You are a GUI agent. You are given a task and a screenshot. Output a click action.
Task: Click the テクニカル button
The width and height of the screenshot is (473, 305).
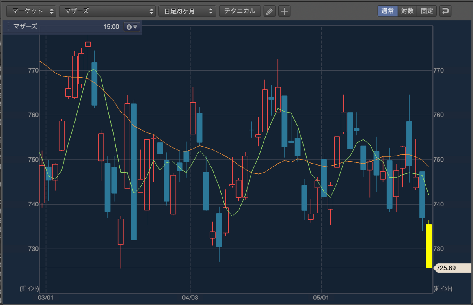(240, 11)
